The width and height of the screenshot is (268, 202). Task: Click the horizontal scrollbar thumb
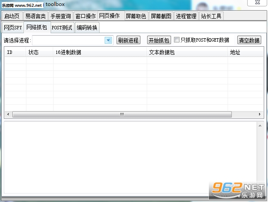(x=122, y=114)
